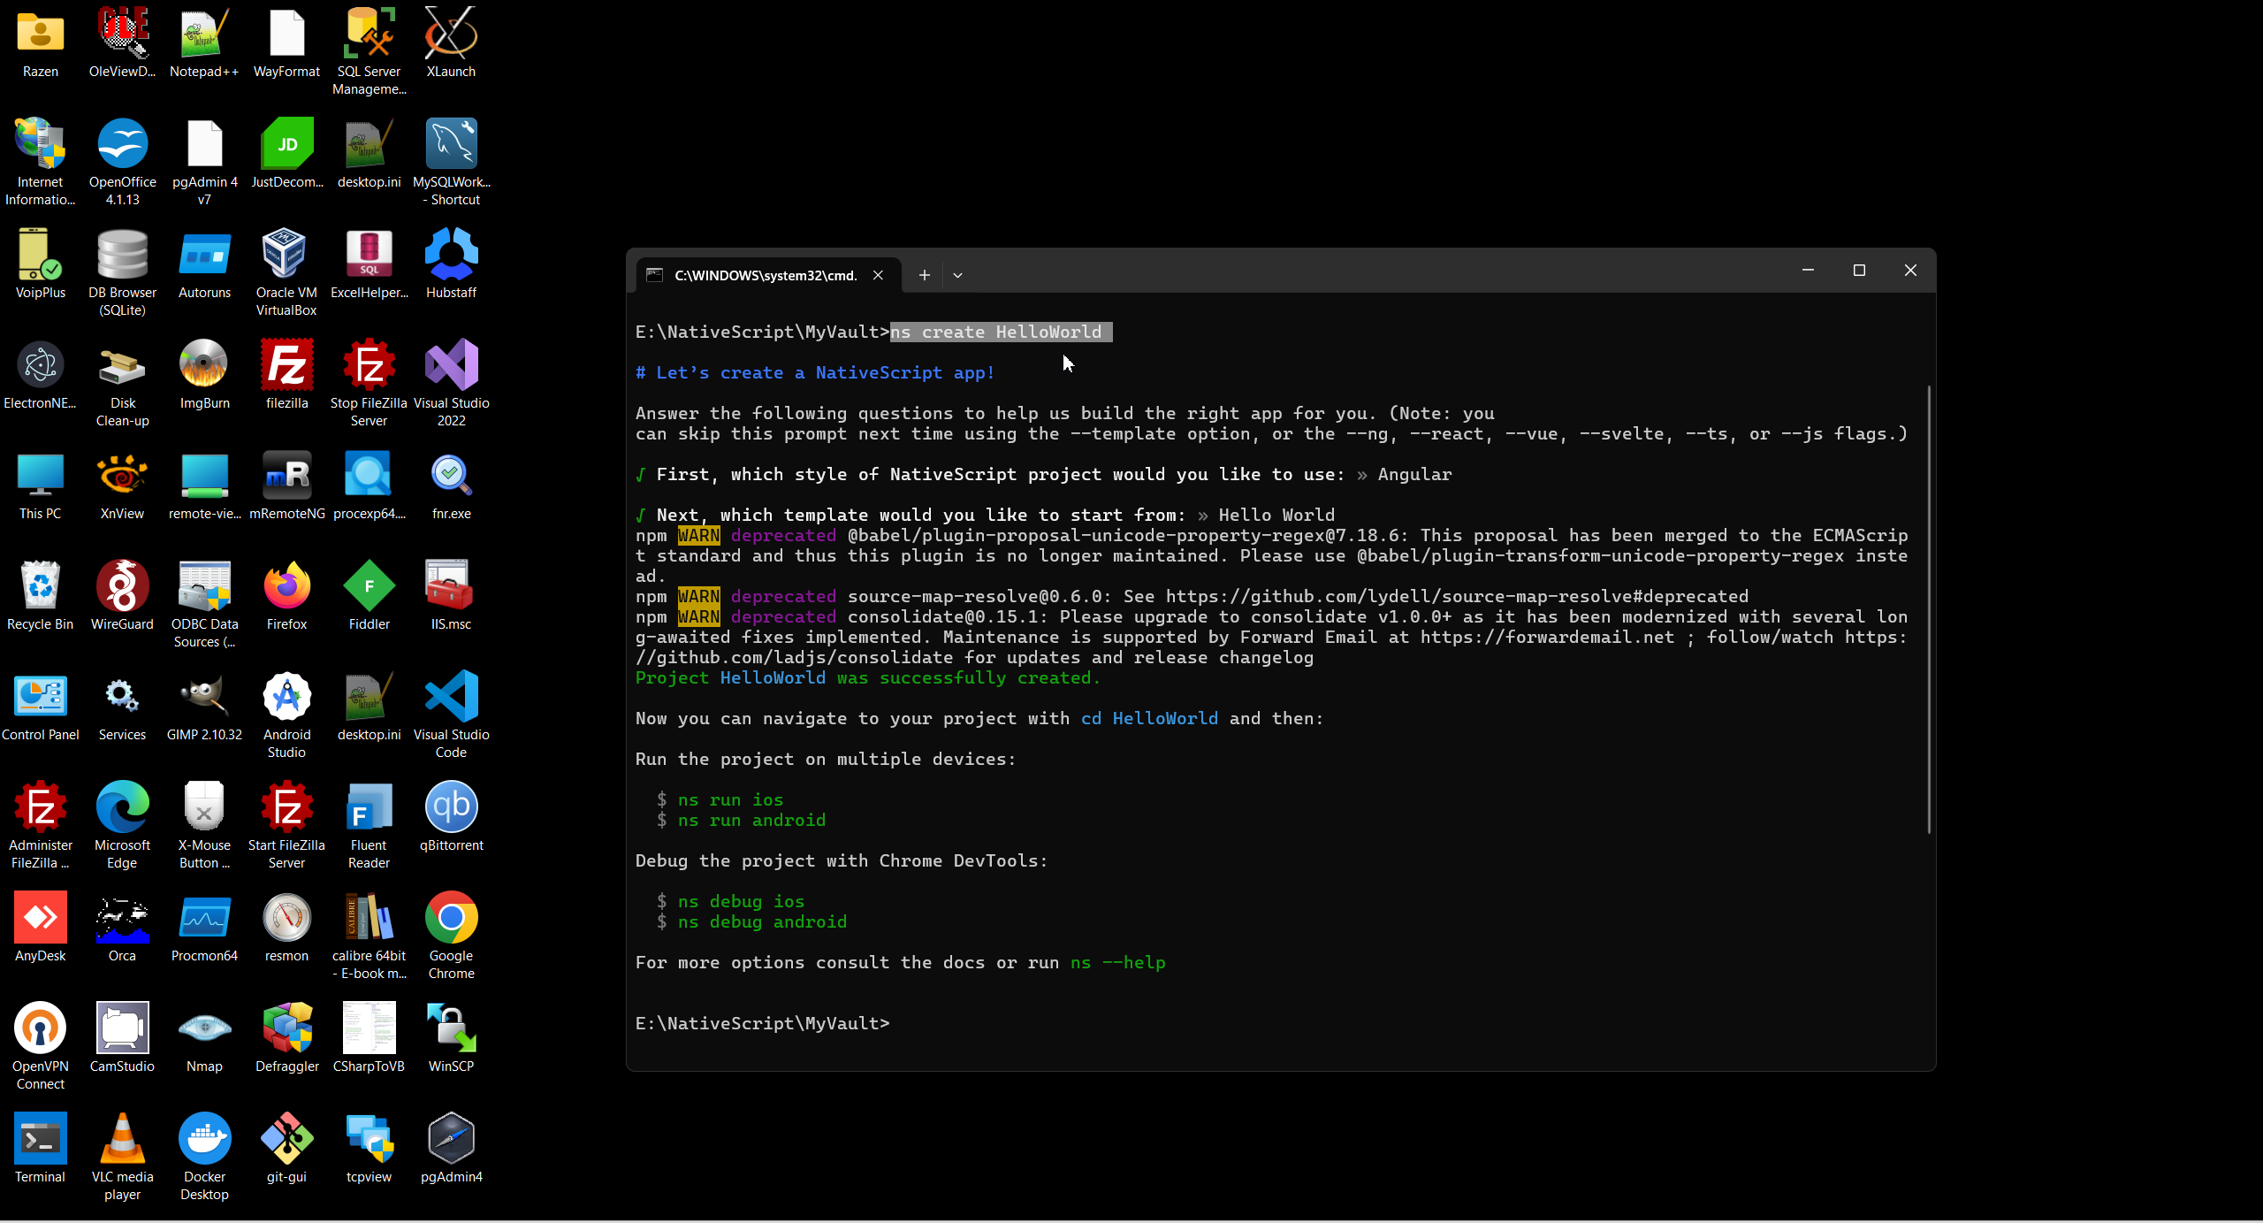The width and height of the screenshot is (2263, 1223).
Task: Select the Fiddler desktop icon
Action: click(x=369, y=587)
